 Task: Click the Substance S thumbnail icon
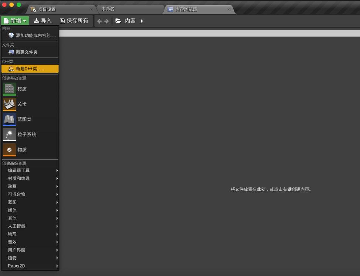point(9,150)
